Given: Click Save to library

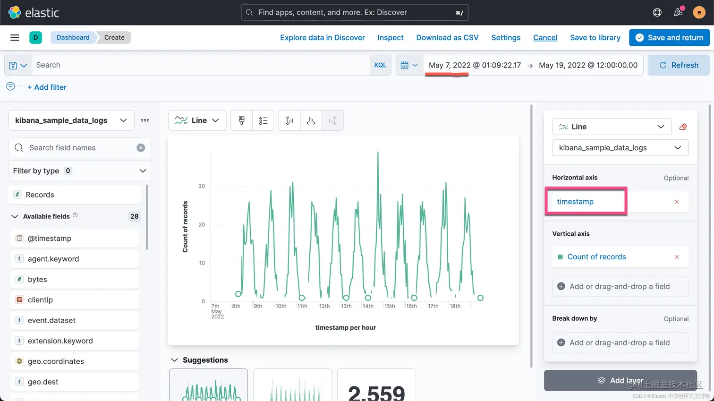Looking at the screenshot, I should click(595, 38).
